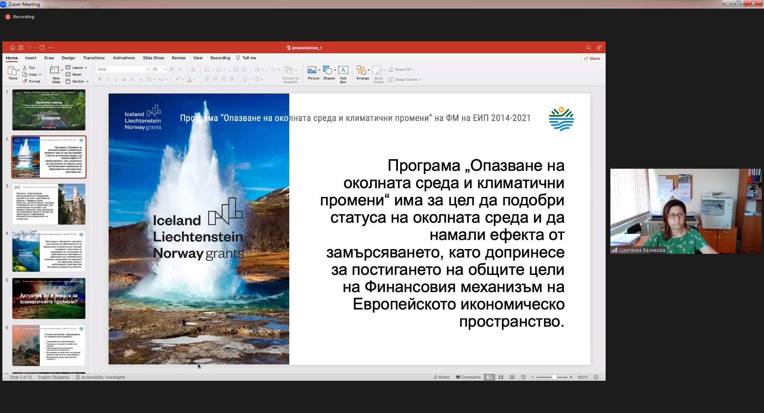Toggle underline formatting

pyautogui.click(x=116, y=79)
